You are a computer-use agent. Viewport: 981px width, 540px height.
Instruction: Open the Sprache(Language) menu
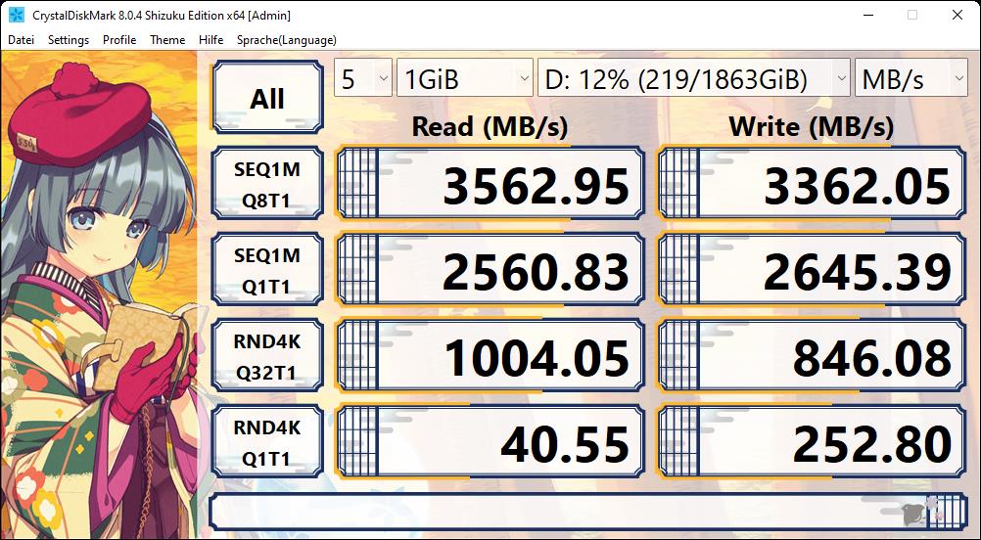tap(287, 40)
